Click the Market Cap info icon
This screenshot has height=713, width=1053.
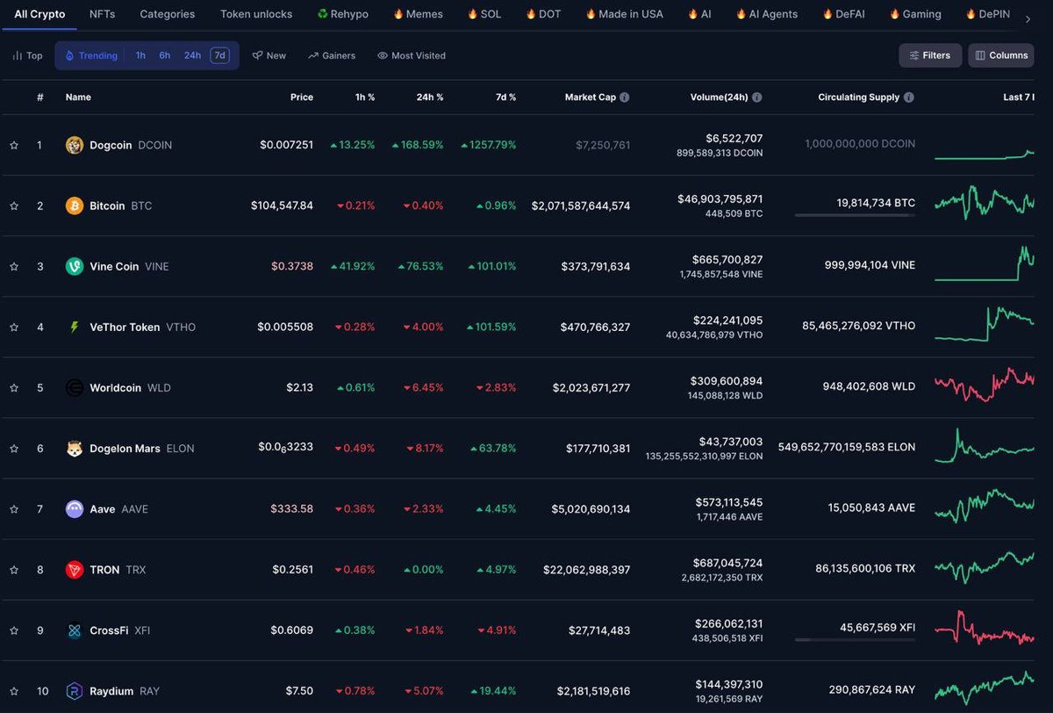625,97
